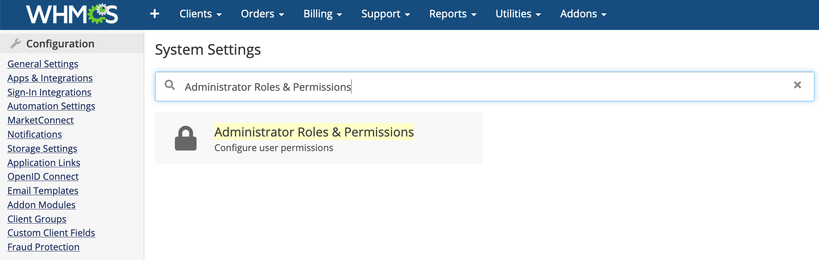
Task: Click the Configuration wrench icon
Action: pos(15,44)
